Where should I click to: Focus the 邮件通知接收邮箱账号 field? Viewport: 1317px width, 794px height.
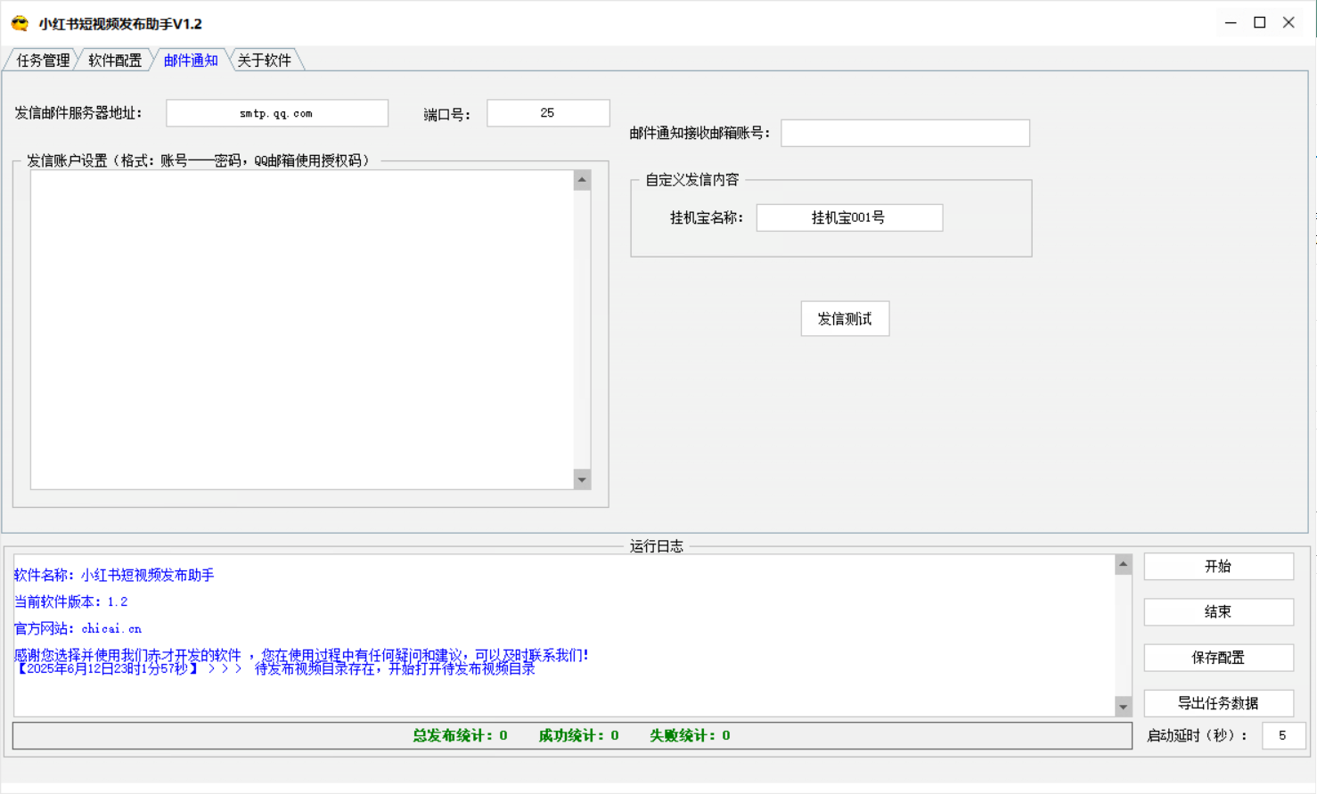905,133
